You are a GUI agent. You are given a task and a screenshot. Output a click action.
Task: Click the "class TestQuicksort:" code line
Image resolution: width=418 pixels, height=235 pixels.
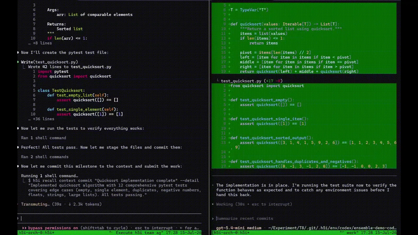point(61,90)
